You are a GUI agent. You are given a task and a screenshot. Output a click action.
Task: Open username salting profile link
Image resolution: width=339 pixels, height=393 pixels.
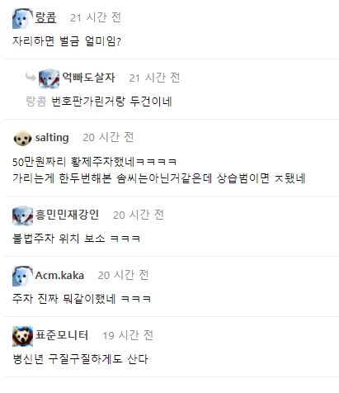[x=52, y=138]
